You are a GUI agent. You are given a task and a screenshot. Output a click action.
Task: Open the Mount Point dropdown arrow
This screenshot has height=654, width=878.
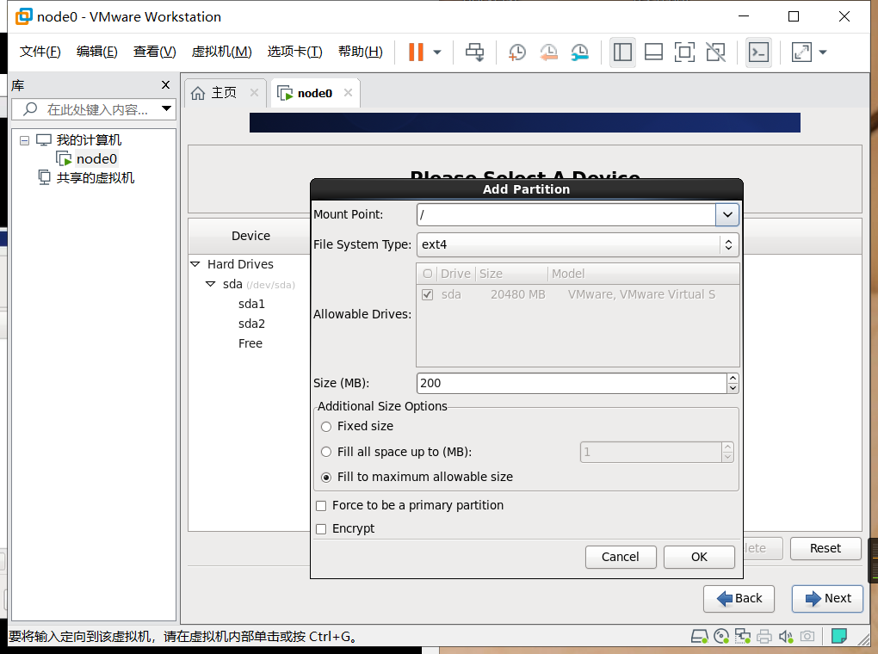pyautogui.click(x=727, y=214)
